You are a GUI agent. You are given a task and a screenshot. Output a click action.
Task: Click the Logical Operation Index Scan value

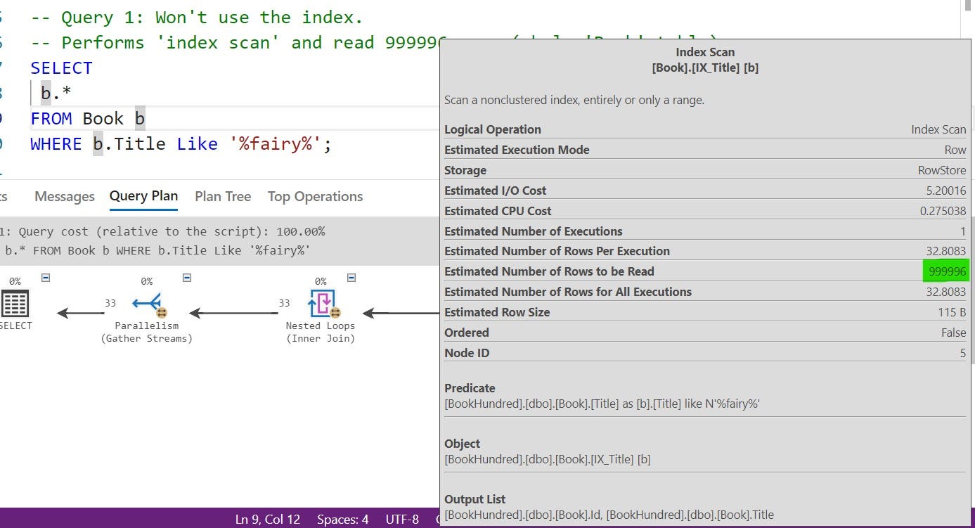click(x=938, y=129)
